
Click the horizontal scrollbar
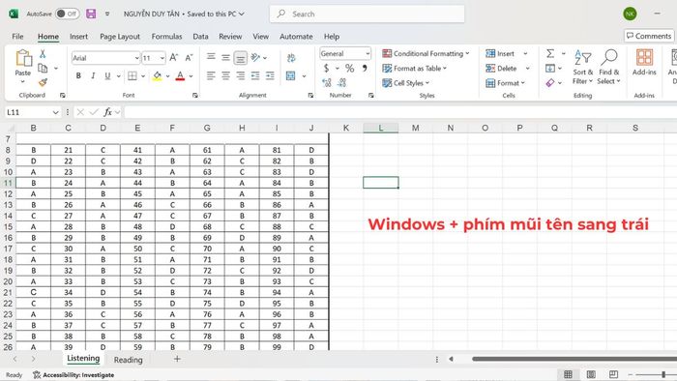pos(574,359)
